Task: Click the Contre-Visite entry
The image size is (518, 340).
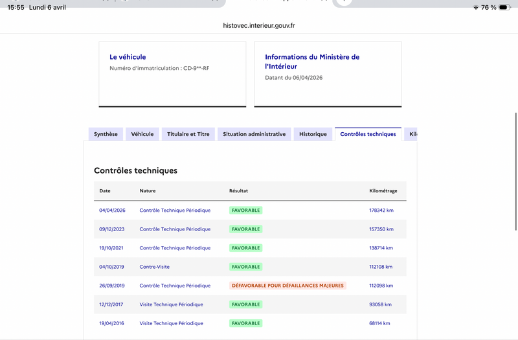Action: pyautogui.click(x=154, y=267)
